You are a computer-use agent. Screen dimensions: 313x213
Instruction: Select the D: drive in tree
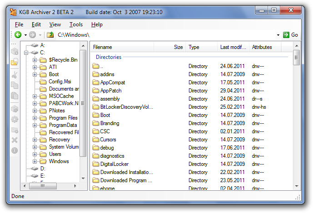pos(43,169)
